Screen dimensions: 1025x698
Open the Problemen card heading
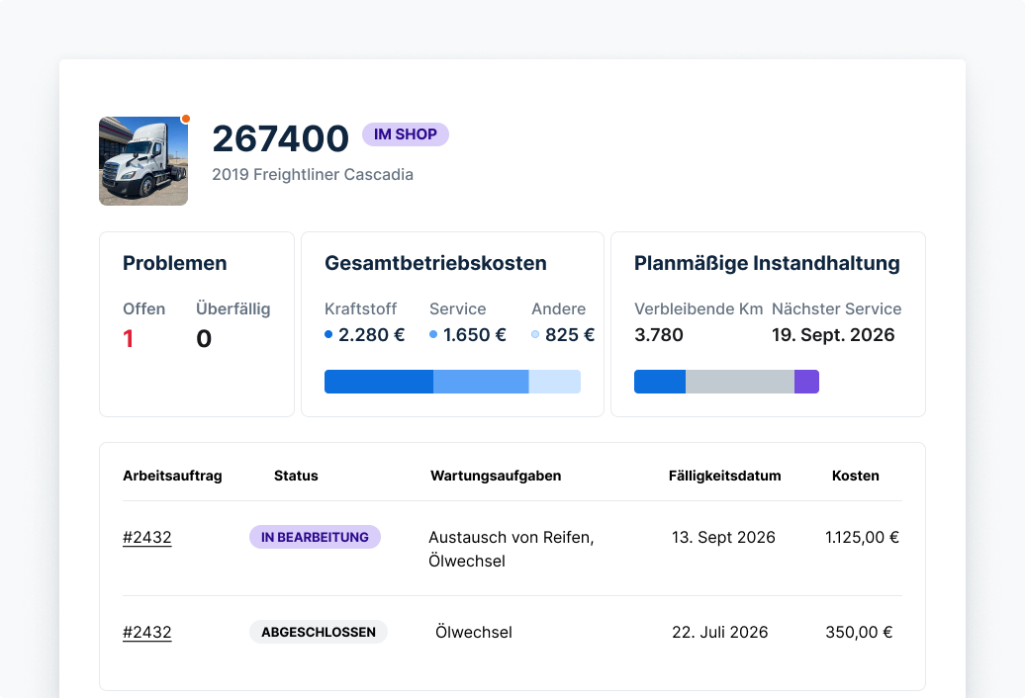pos(174,263)
